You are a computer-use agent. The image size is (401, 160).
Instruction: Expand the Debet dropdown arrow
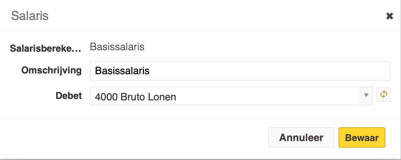pos(366,96)
